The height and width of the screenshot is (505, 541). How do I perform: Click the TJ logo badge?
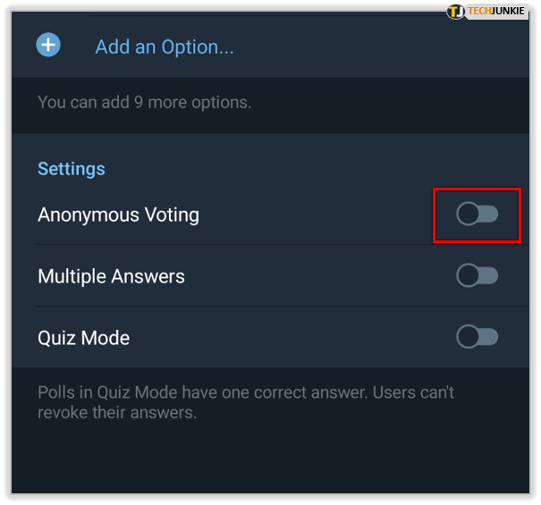pyautogui.click(x=456, y=12)
